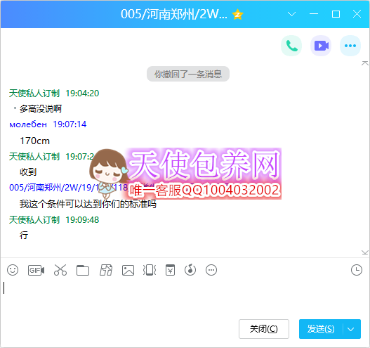Viewport: 370px width, 348px height.
Task: Open message history with the clock icon
Action: pos(357,270)
